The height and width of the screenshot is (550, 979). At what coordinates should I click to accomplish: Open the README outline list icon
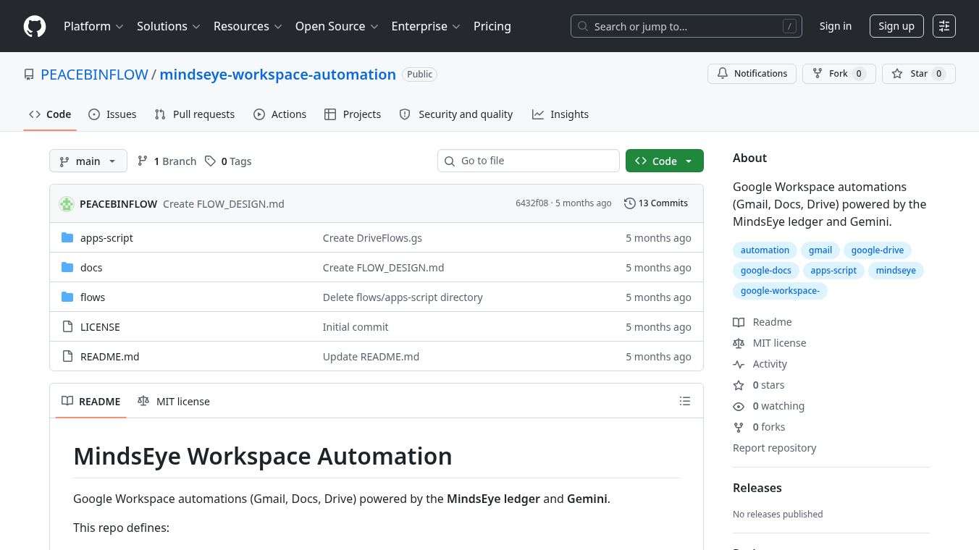click(684, 401)
